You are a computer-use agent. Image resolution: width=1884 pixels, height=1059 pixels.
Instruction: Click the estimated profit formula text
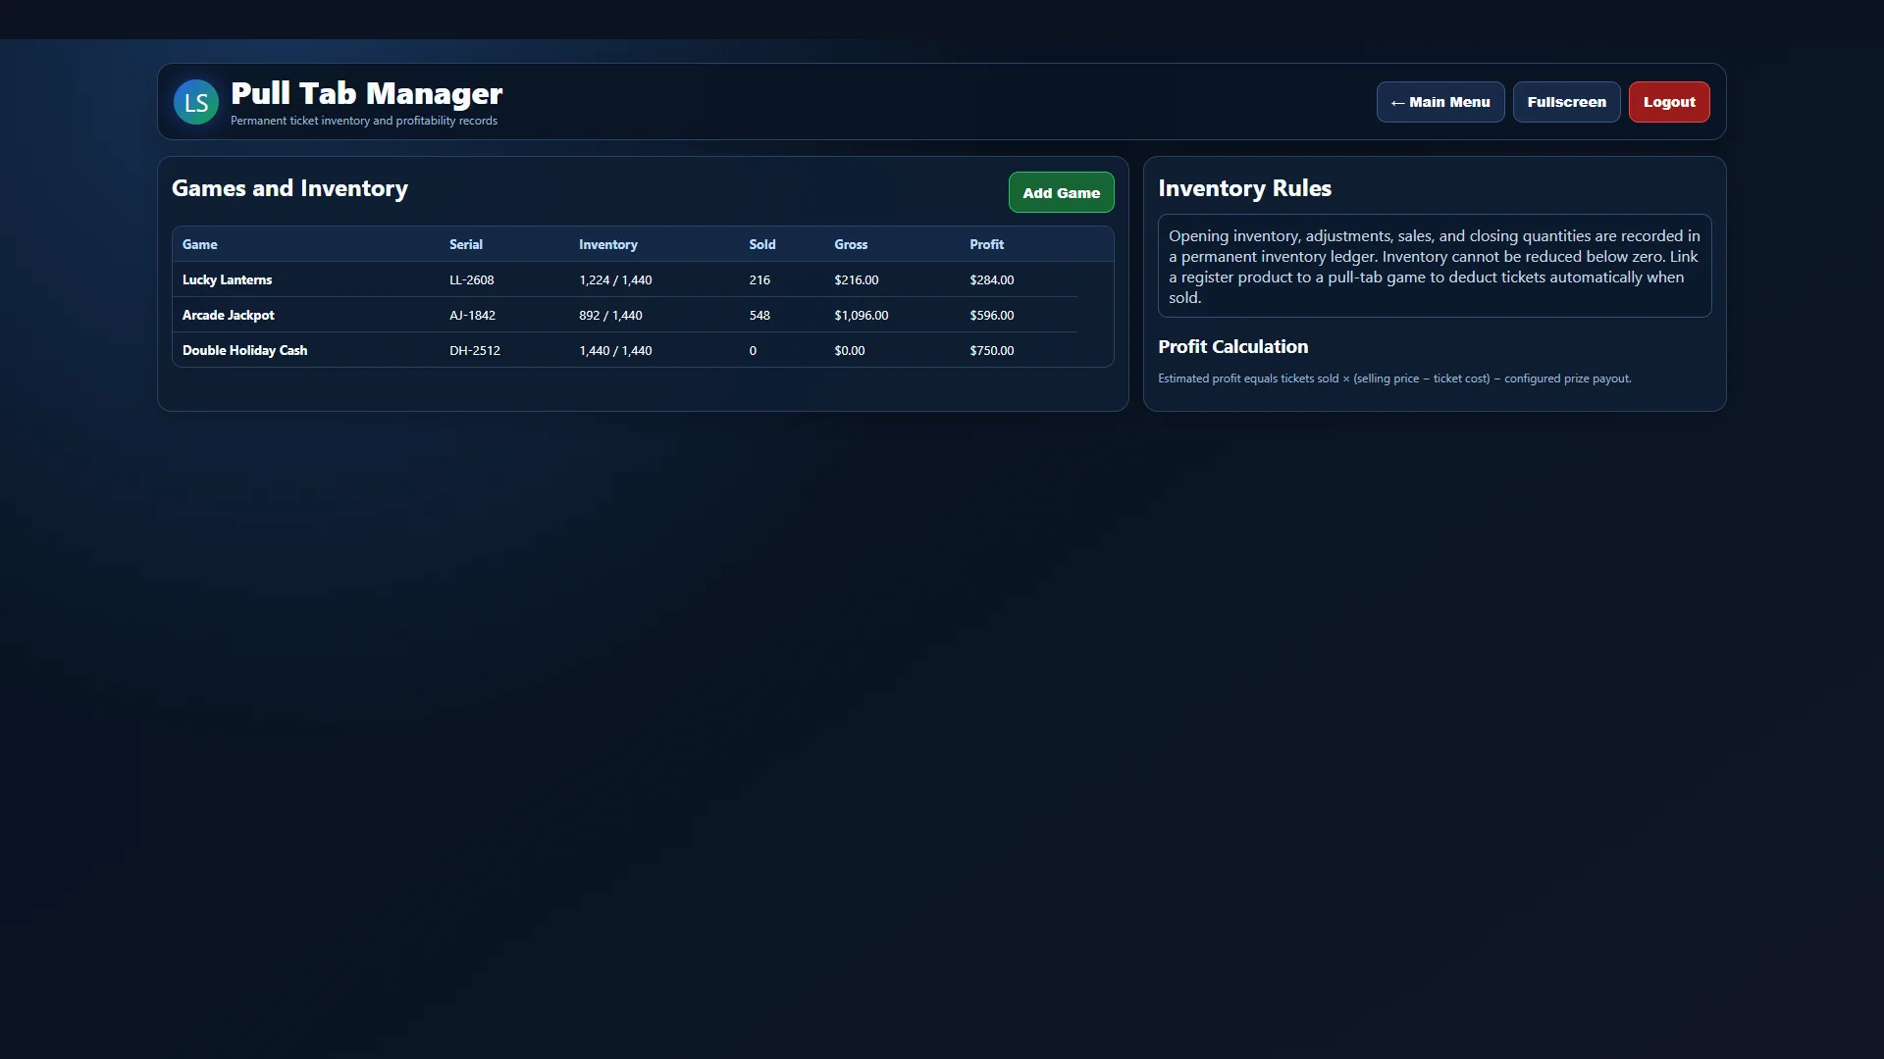[1394, 378]
